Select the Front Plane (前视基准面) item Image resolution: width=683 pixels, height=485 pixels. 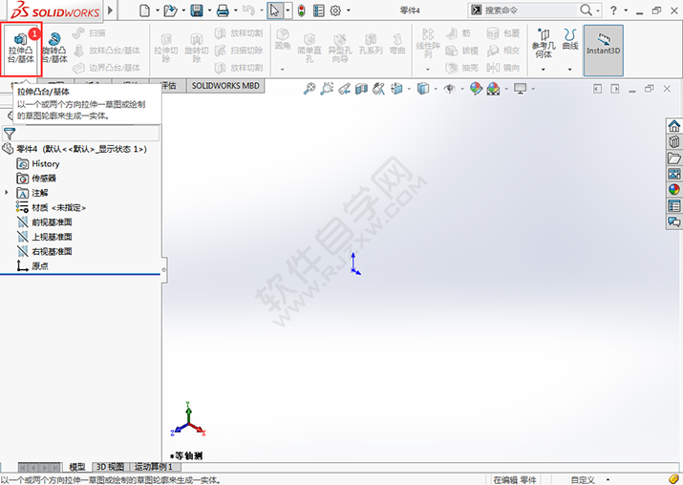coord(52,221)
